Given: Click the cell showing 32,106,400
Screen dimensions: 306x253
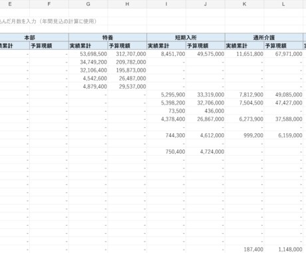Looking at the screenshot, I should (88, 70).
